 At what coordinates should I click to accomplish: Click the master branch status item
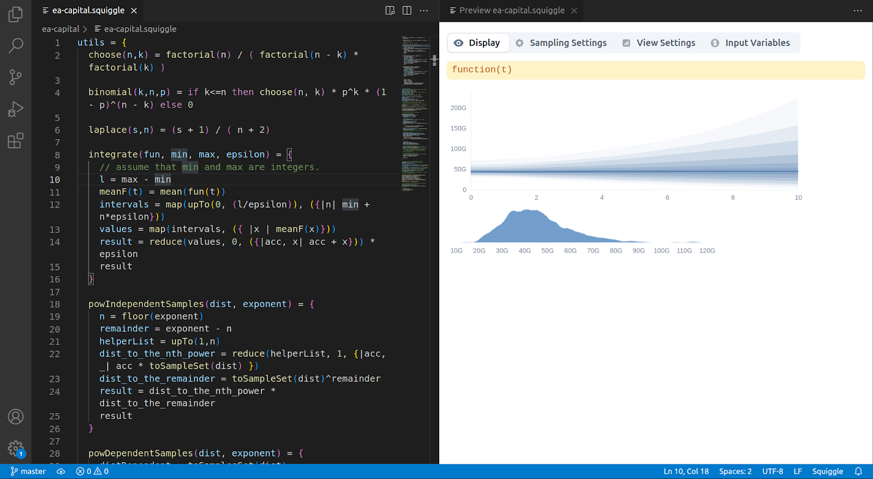(28, 471)
